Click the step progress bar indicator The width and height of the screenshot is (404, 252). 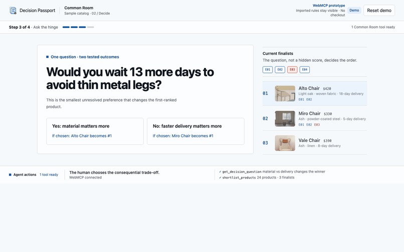[78, 27]
